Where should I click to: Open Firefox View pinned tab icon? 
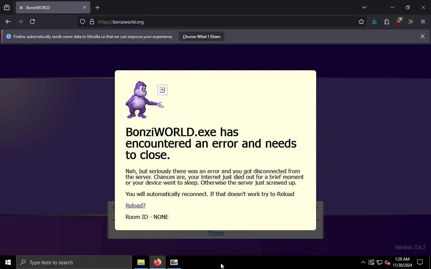pos(7,7)
